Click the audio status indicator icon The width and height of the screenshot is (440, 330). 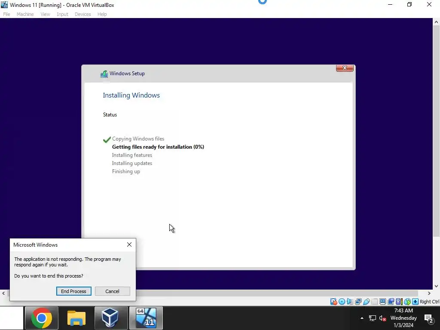(350, 302)
